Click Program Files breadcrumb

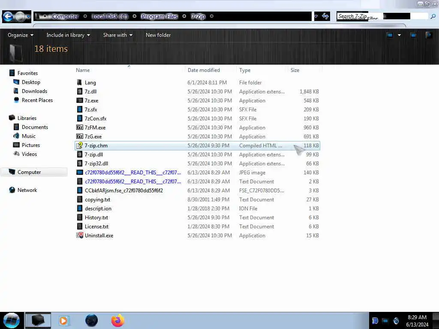click(x=159, y=16)
